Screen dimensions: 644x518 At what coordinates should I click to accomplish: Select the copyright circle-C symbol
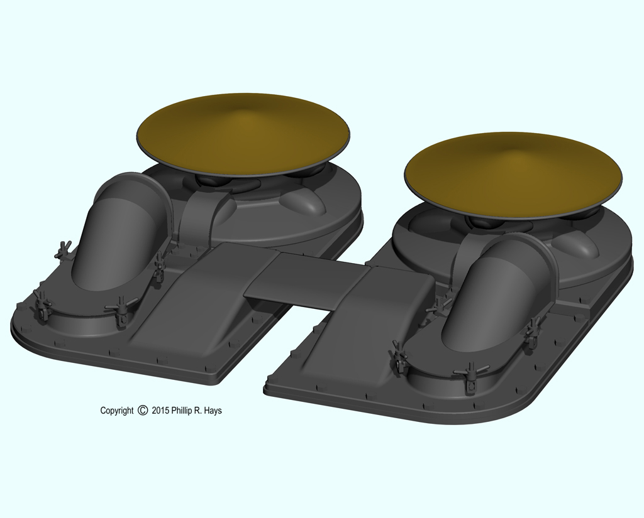143,411
